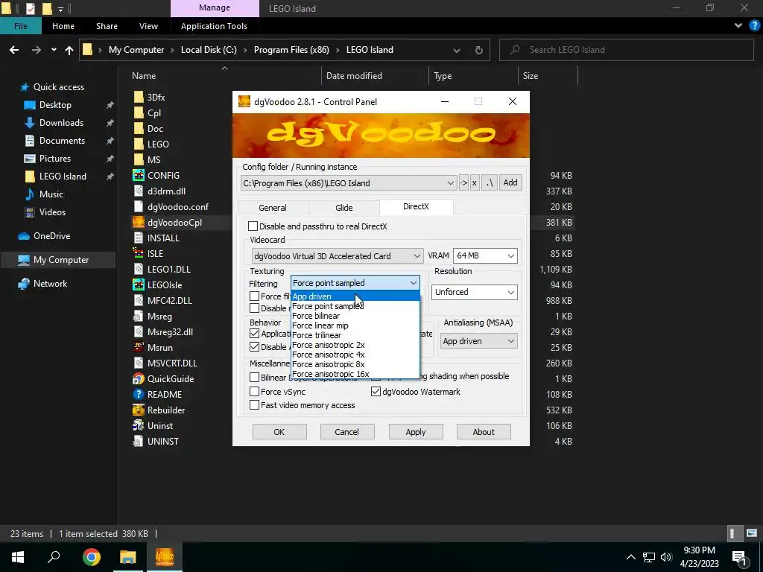Click the Search LEGO Island field
This screenshot has width=763, height=572.
click(x=626, y=50)
